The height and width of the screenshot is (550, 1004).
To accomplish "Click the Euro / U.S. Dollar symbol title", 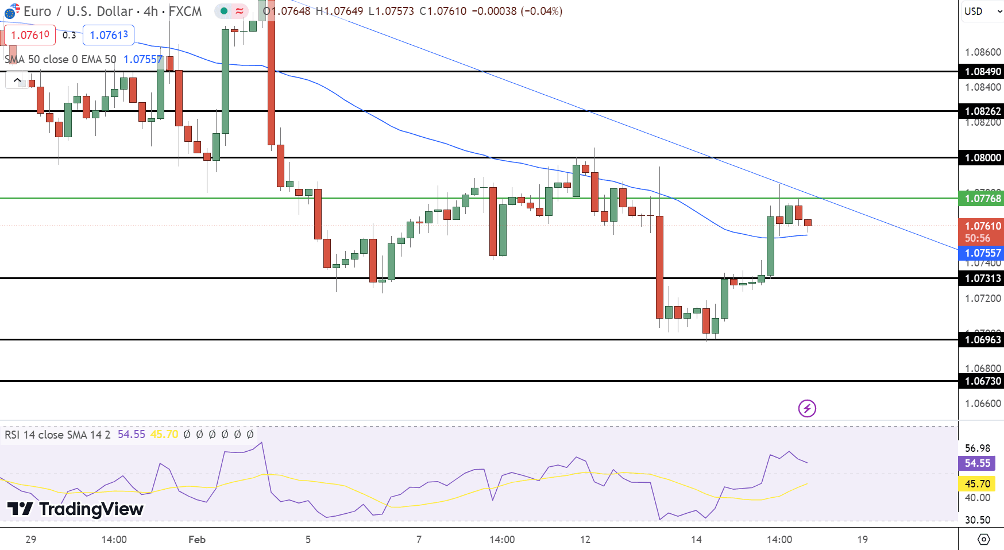I will click(x=78, y=11).
